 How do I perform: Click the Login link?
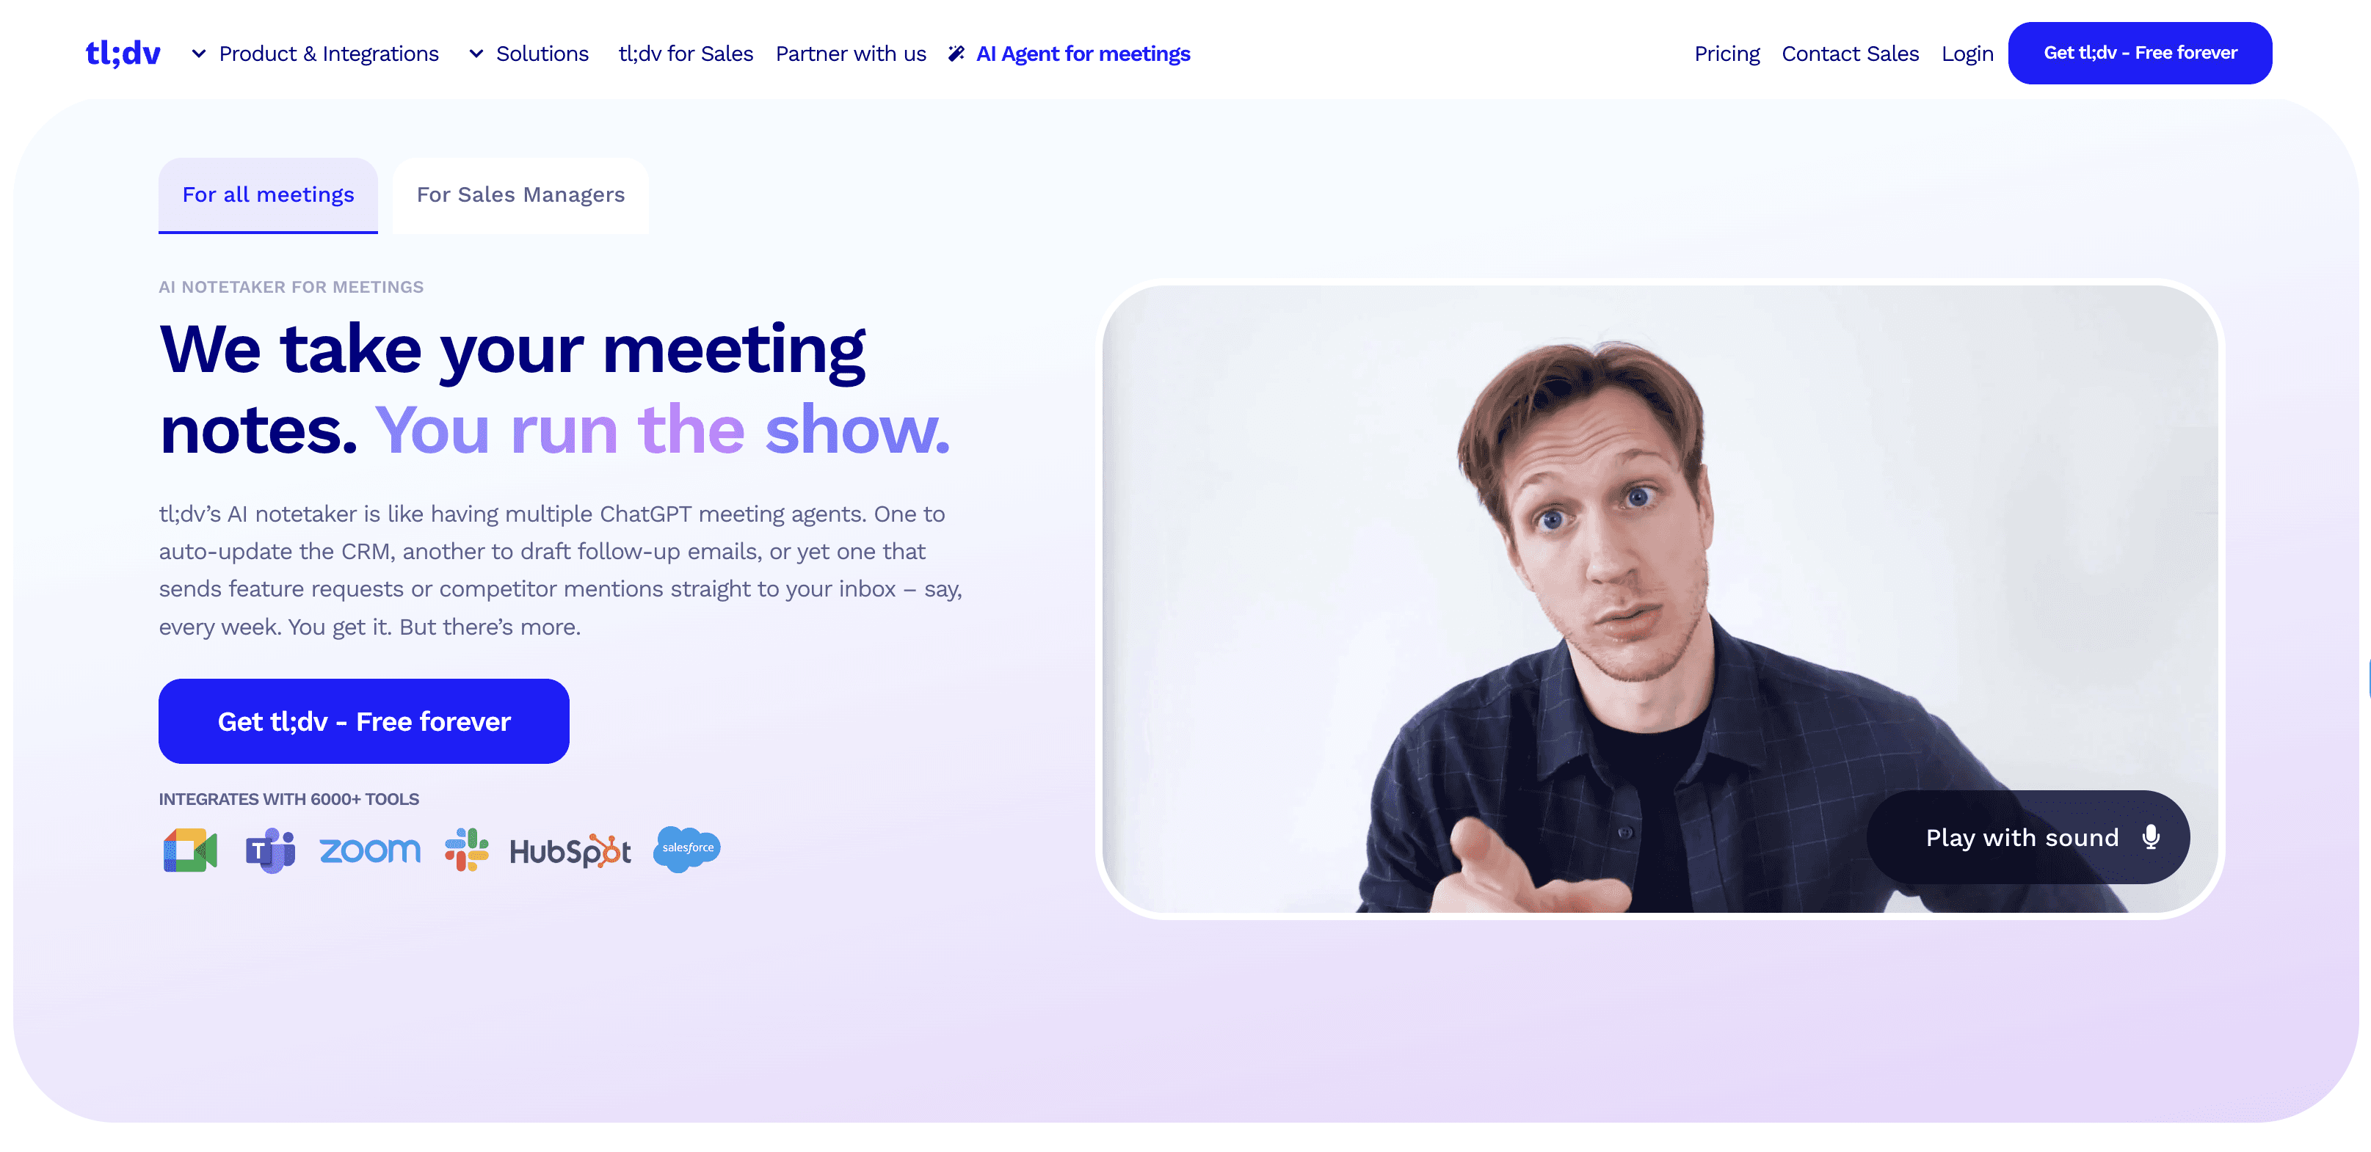click(x=1967, y=54)
